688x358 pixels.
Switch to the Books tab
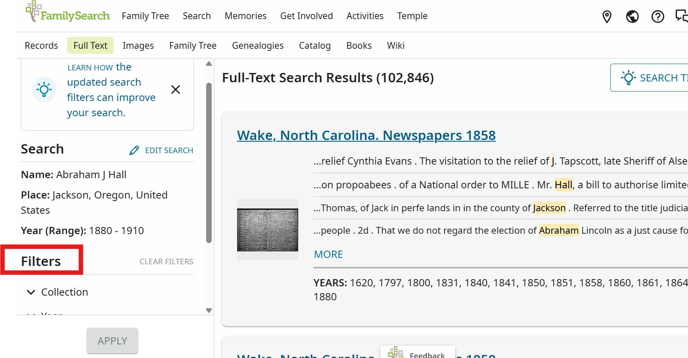coord(359,45)
